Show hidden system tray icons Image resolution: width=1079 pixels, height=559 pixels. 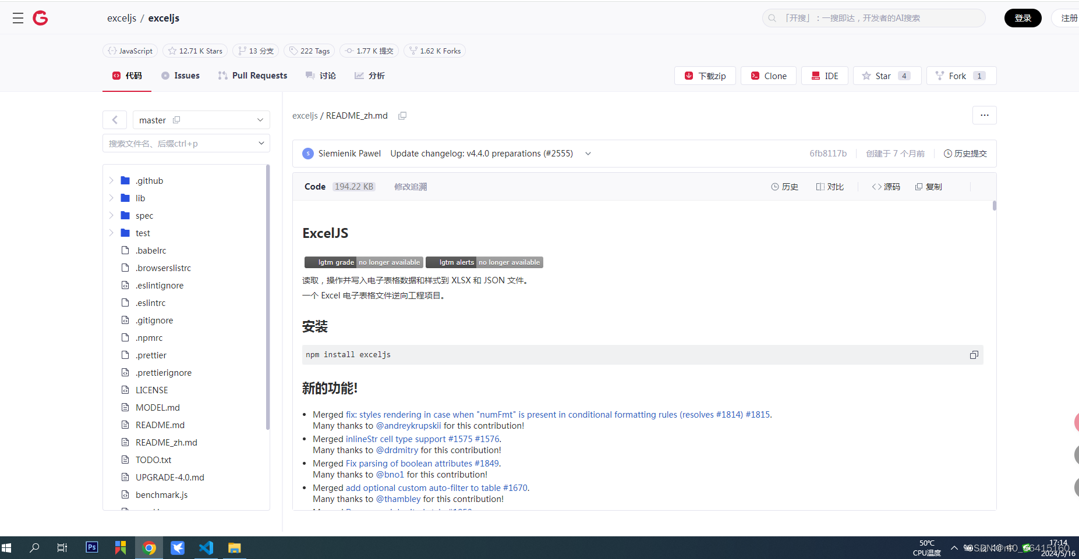point(954,548)
